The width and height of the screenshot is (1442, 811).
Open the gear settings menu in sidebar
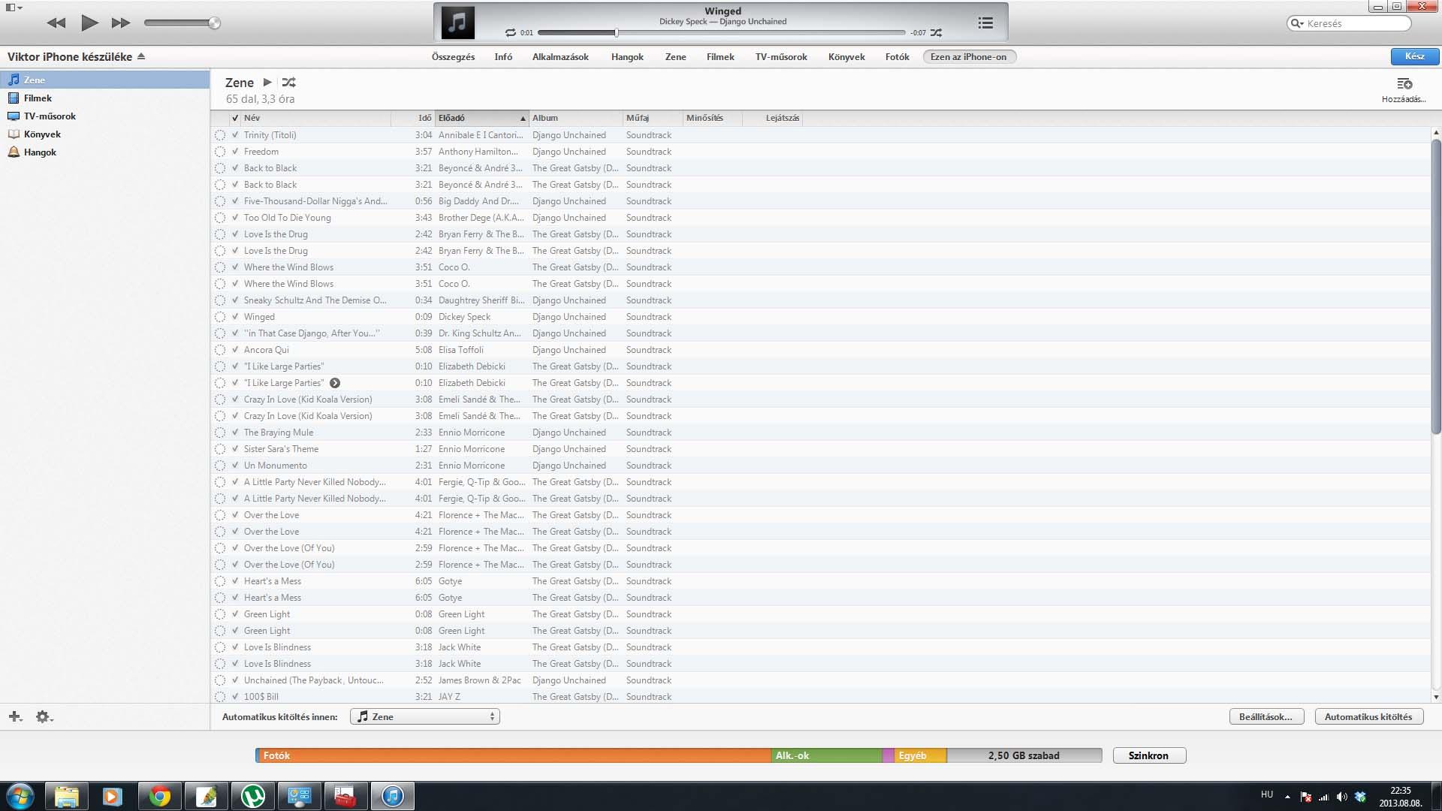pyautogui.click(x=44, y=716)
